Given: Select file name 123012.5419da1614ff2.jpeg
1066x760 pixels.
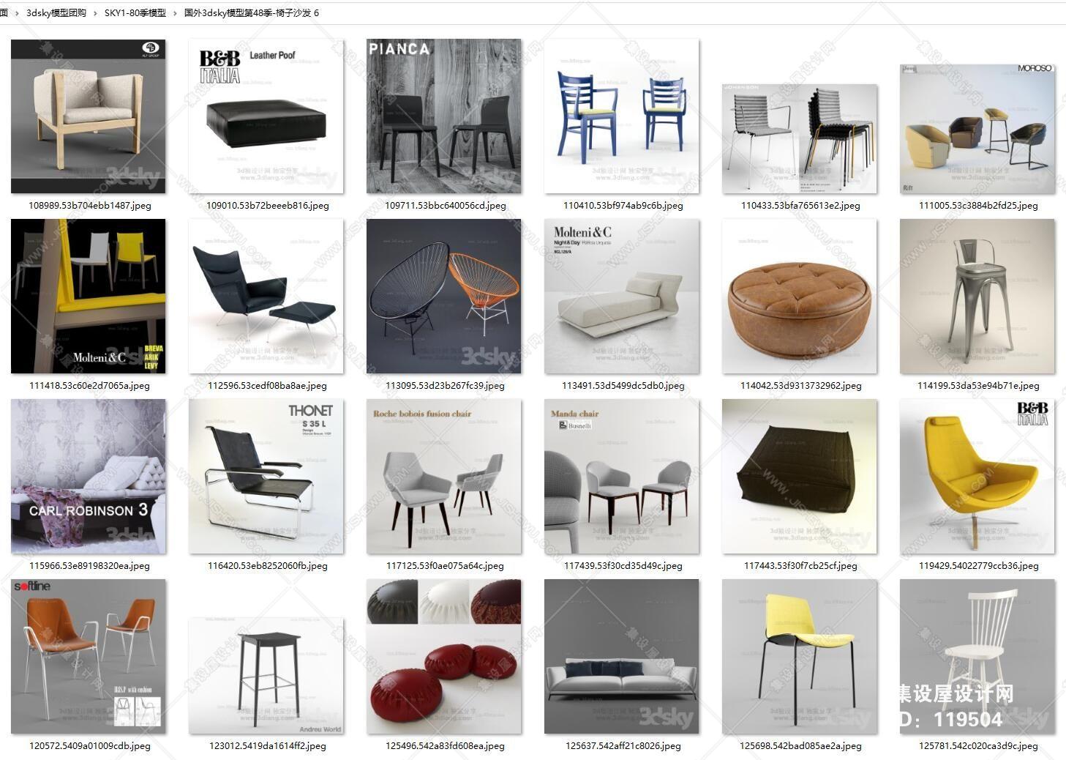Looking at the screenshot, I should point(268,746).
